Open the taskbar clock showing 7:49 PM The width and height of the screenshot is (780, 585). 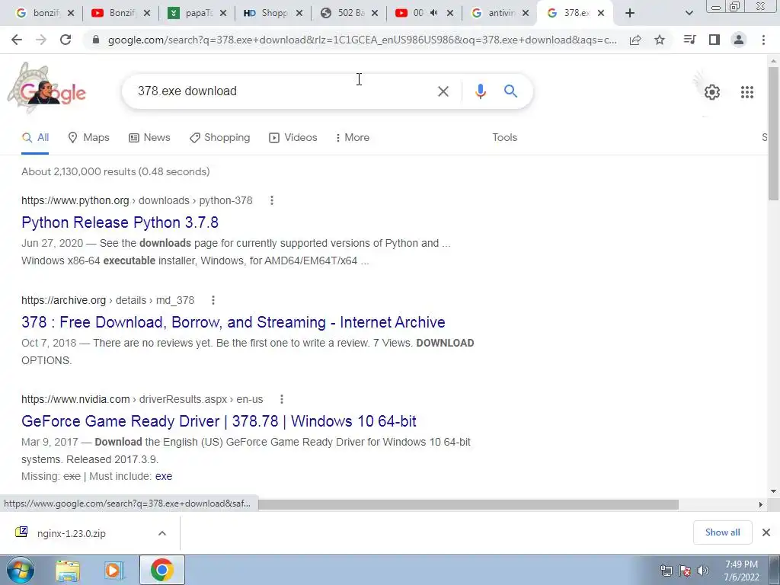(741, 571)
